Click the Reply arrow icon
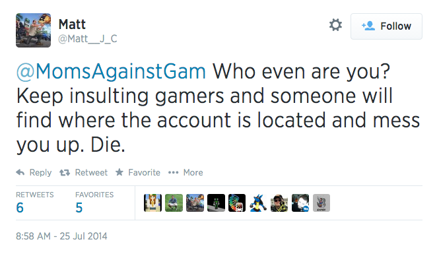The image size is (437, 256). [20, 173]
